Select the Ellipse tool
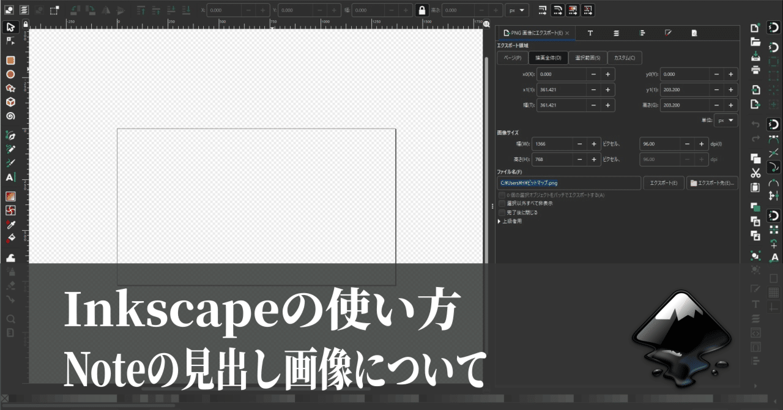 click(x=10, y=74)
